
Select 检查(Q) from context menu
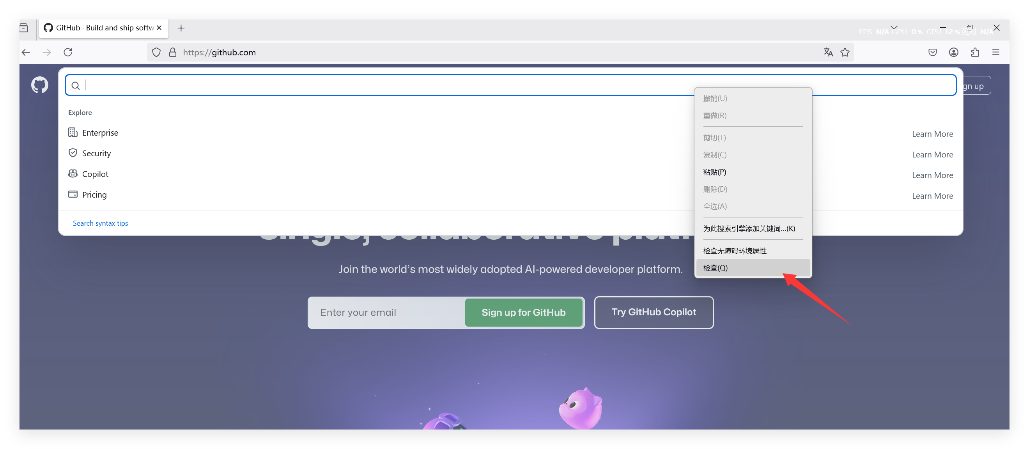[x=716, y=268]
